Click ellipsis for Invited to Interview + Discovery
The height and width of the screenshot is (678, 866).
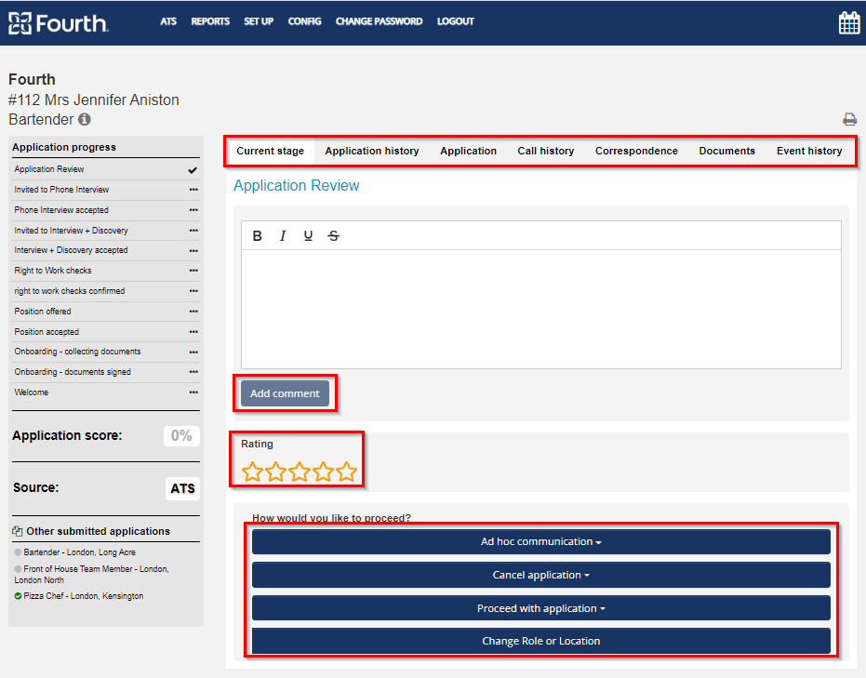(x=193, y=231)
